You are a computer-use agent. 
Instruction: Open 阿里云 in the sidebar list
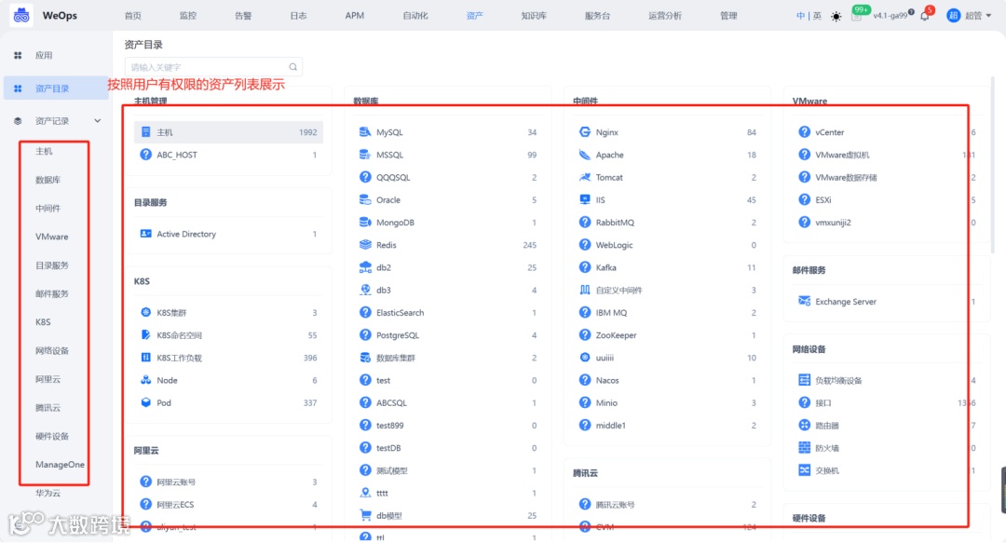coord(48,379)
